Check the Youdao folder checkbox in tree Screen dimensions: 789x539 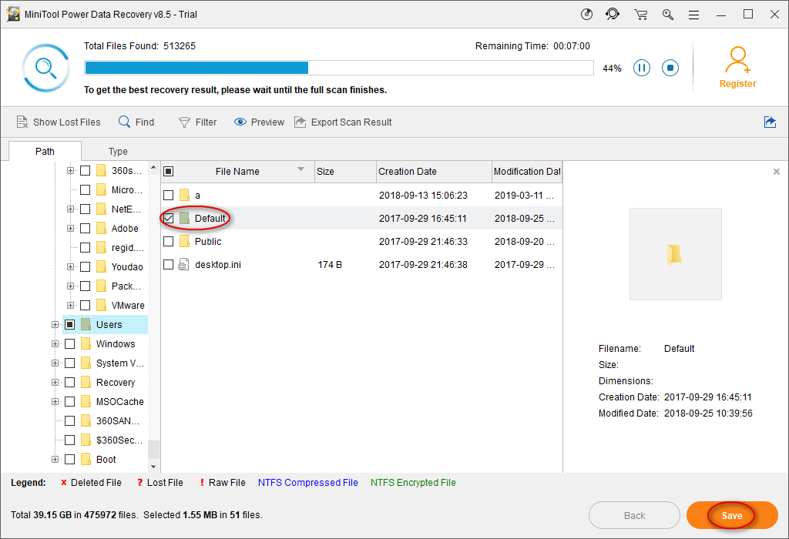click(x=85, y=267)
